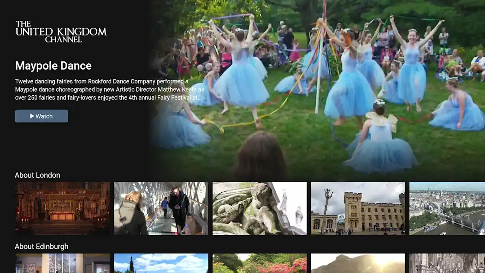485x273 pixels.
Task: Click the featured Maypole Dance hero video
Action: 318,83
